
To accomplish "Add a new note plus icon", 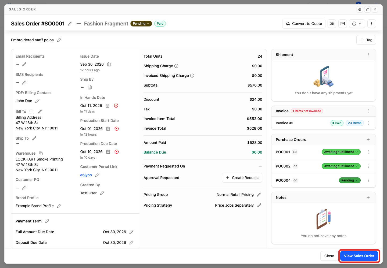I will pos(368,198).
